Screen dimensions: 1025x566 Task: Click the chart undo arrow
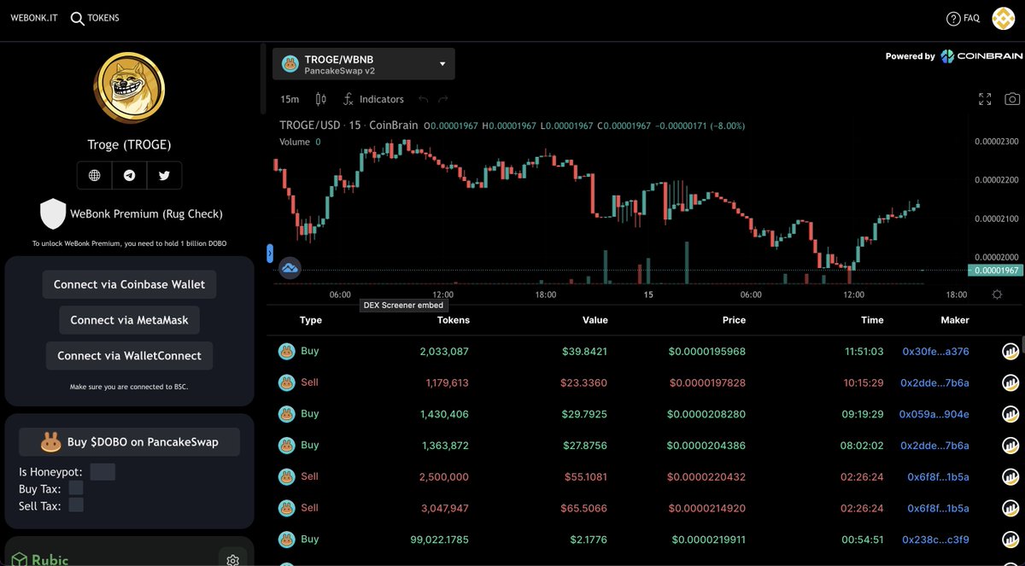(x=424, y=100)
